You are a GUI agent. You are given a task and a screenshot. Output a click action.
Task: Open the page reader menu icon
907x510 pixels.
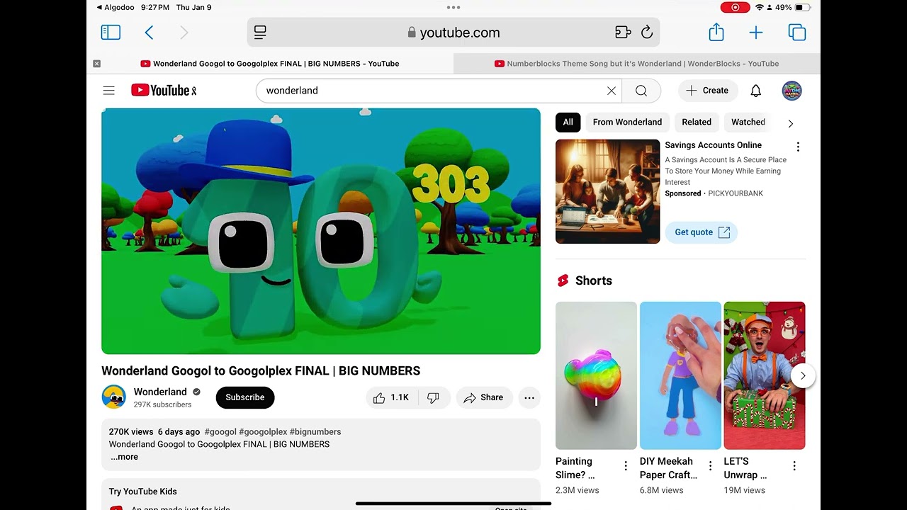(260, 33)
